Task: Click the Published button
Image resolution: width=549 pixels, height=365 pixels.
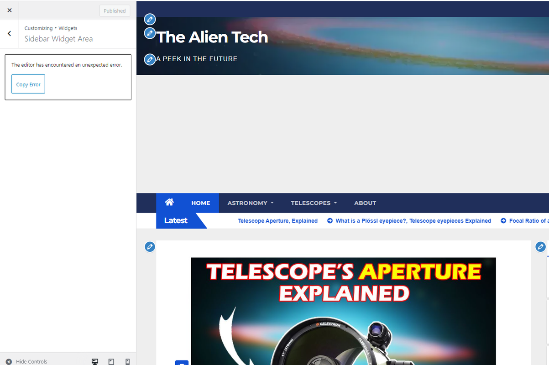Action: point(115,11)
